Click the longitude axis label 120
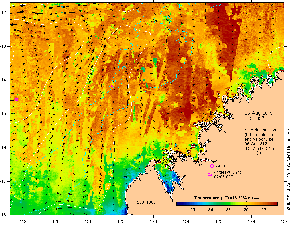Image resolution: width=291 pixels, height=225 pixels. [x=56, y=221]
